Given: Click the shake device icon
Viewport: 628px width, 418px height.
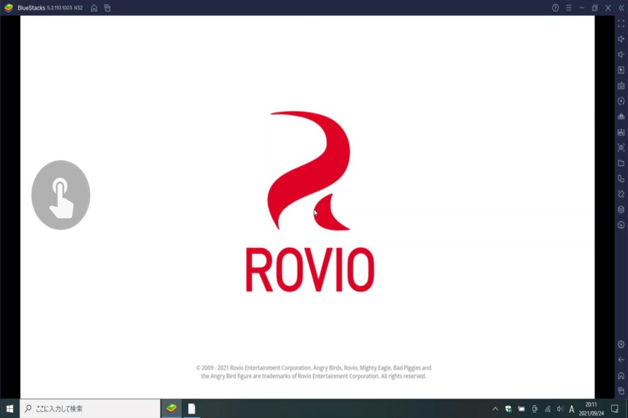Looking at the screenshot, I should point(621,194).
